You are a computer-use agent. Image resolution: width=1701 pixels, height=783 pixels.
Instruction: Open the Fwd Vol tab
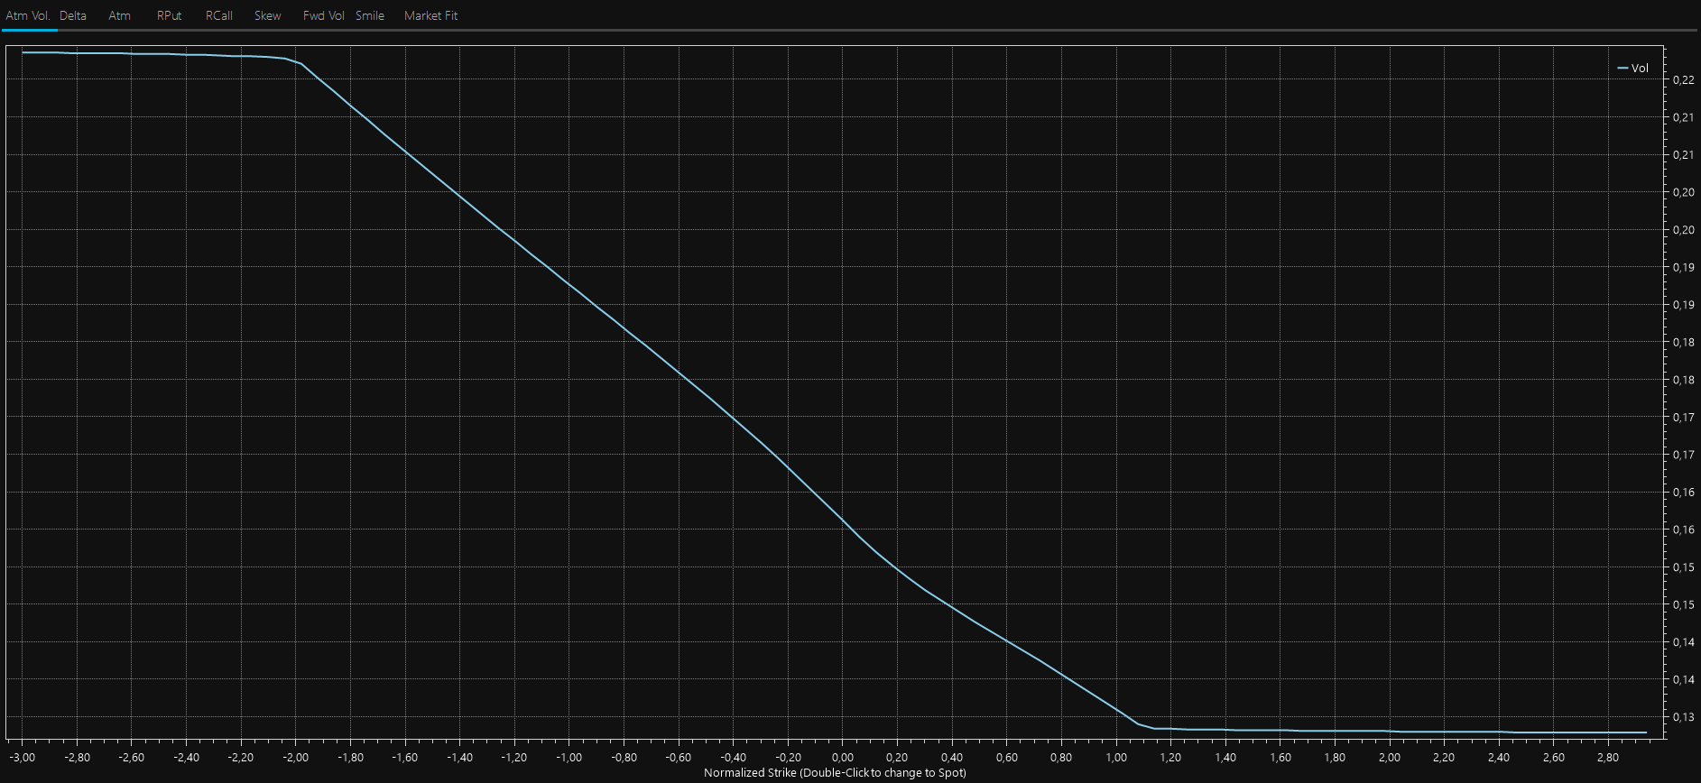323,15
